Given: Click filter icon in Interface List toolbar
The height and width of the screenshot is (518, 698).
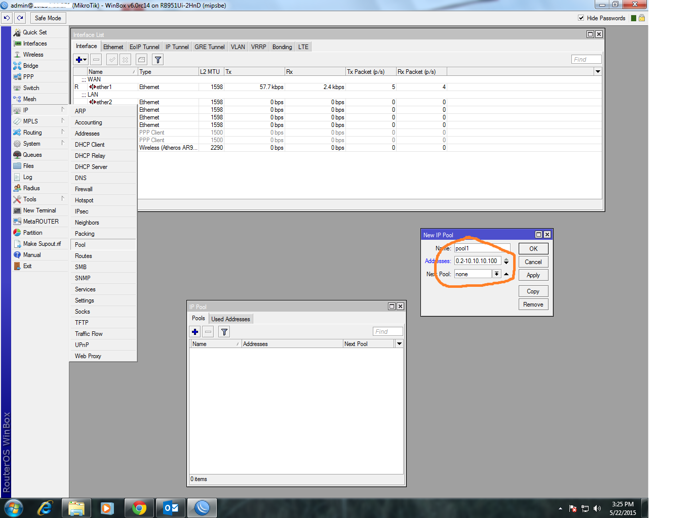Looking at the screenshot, I should tap(158, 60).
